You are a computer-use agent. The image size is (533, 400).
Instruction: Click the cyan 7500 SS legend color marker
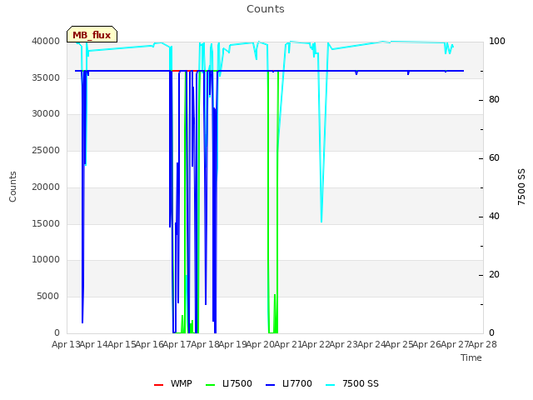click(x=331, y=385)
